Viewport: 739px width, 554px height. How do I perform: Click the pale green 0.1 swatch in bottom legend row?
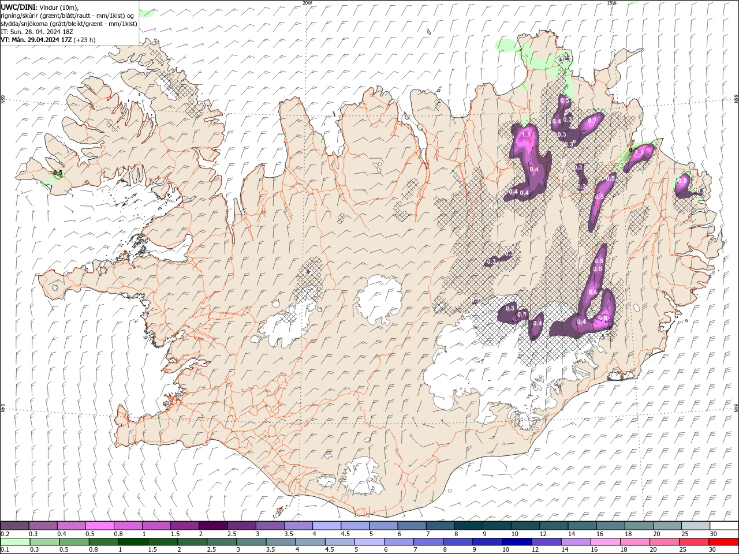tap(15, 542)
